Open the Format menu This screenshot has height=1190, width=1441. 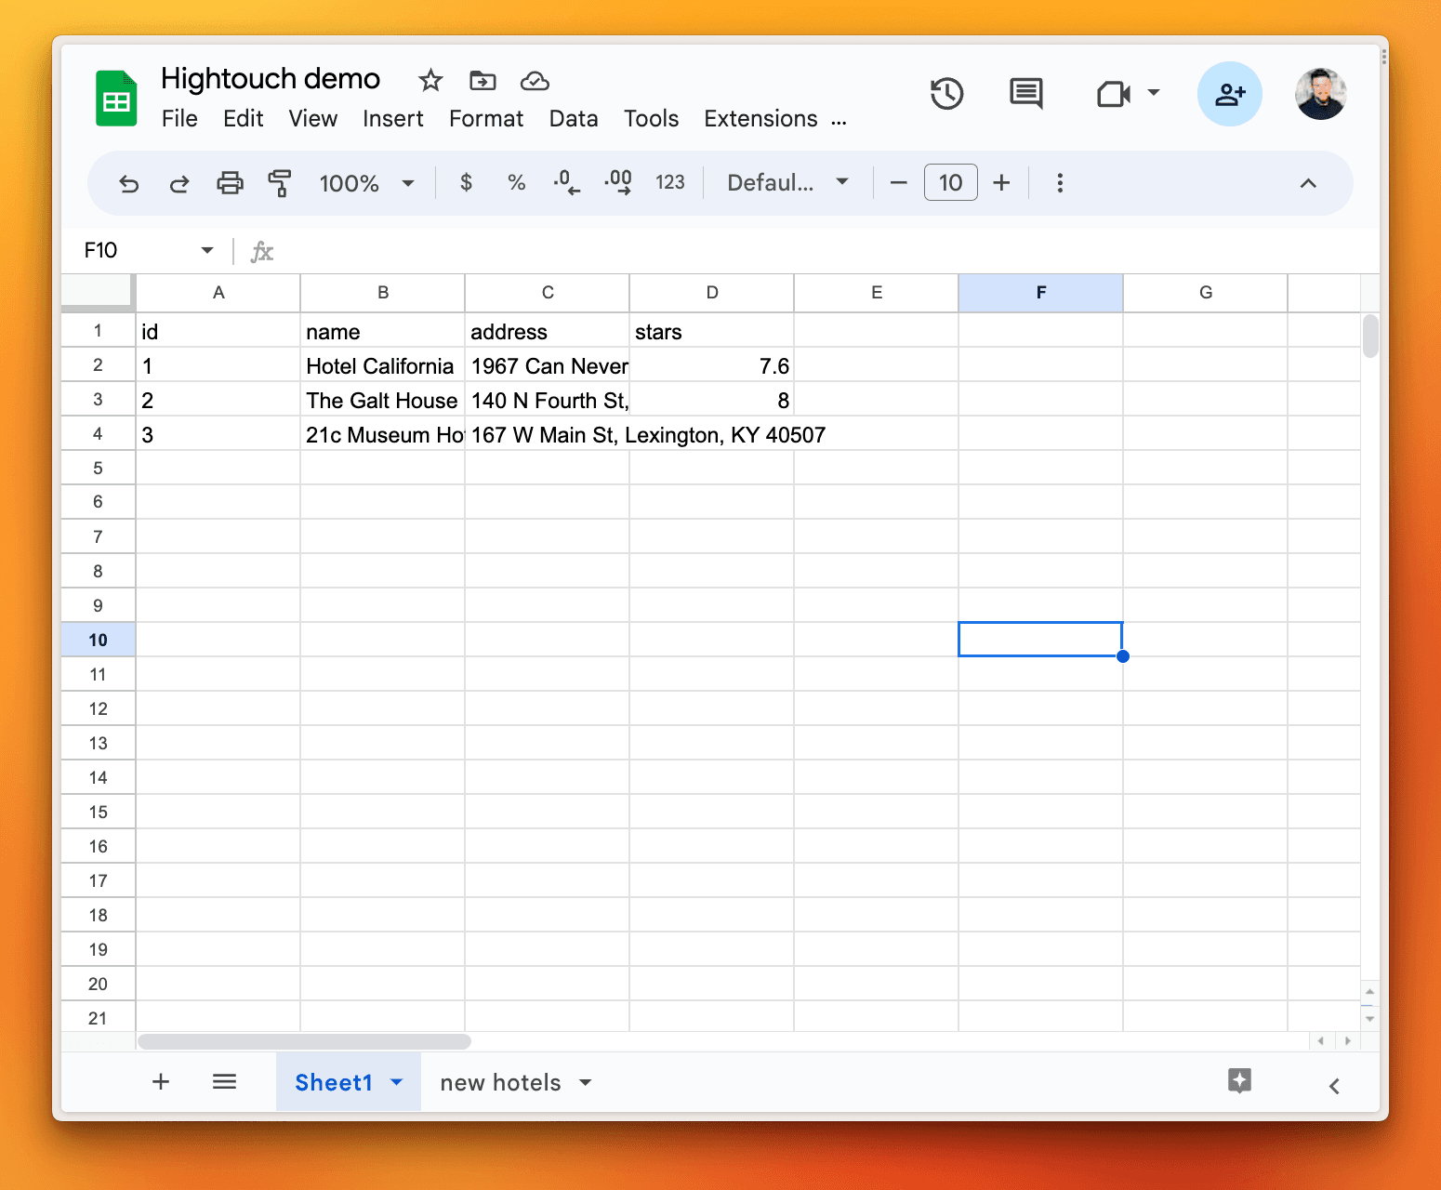click(486, 119)
